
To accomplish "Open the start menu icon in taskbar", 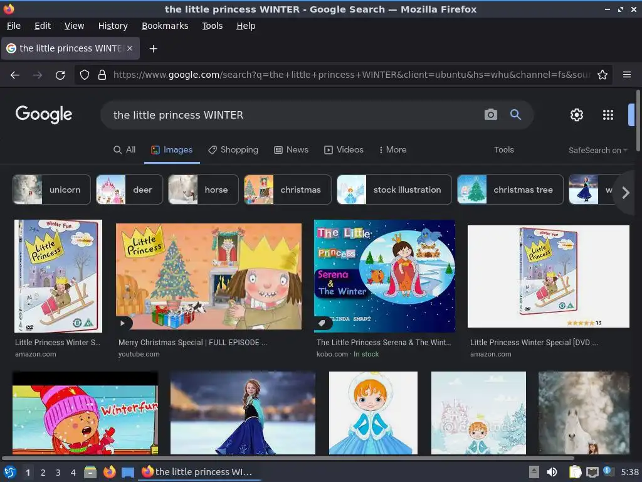I will pyautogui.click(x=10, y=472).
